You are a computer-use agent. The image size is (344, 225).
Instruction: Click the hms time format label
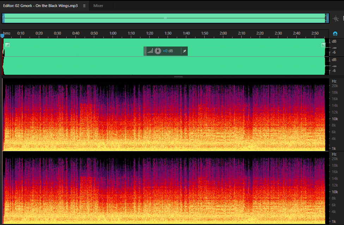[7, 33]
